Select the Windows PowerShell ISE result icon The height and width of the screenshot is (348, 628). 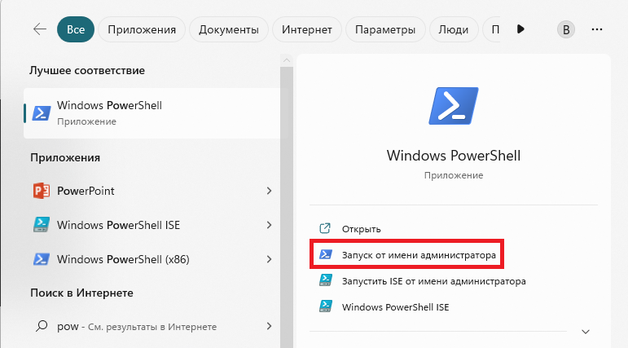pyautogui.click(x=42, y=225)
